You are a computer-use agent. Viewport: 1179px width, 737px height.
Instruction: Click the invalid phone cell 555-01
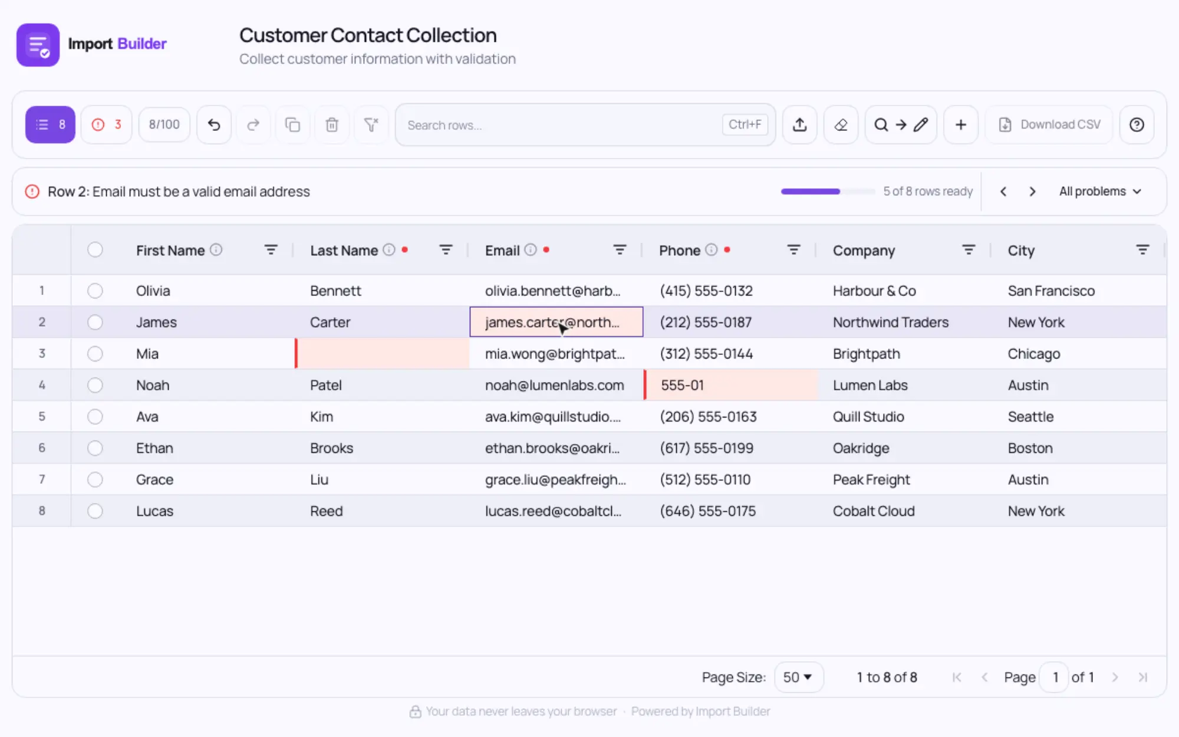pos(730,385)
